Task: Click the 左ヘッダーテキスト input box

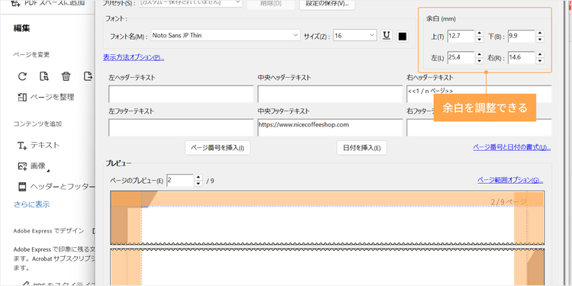Action: pyautogui.click(x=181, y=94)
